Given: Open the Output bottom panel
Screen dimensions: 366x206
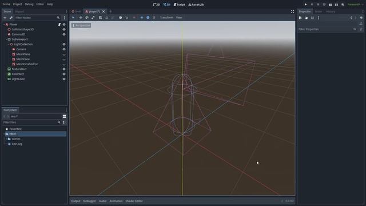Looking at the screenshot, I should click(x=75, y=201).
